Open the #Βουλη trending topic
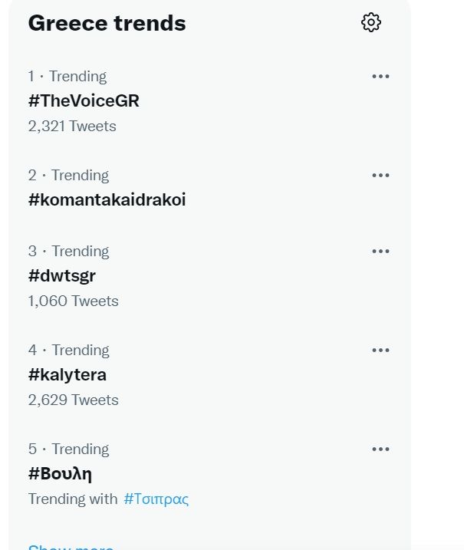Screen dimensions: 464x550 [x=61, y=473]
